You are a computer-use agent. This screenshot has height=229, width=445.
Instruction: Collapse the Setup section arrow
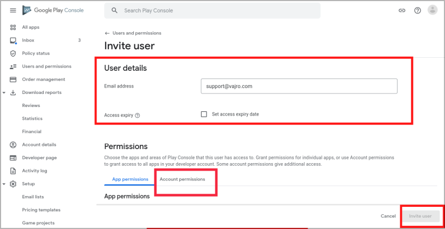4,184
